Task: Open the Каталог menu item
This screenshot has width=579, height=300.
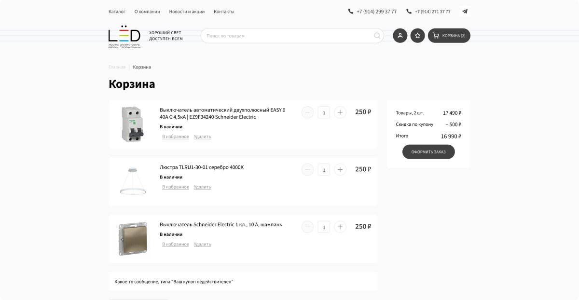Action: [117, 12]
